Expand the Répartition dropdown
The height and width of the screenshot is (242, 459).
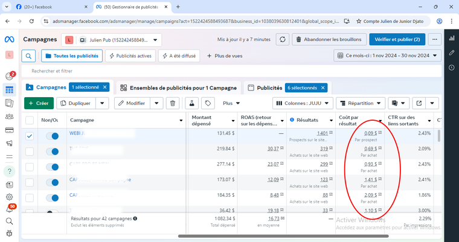click(x=361, y=103)
